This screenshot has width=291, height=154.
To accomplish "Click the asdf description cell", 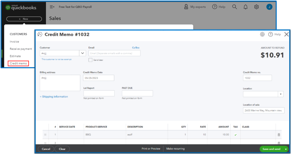I will pos(147,135).
